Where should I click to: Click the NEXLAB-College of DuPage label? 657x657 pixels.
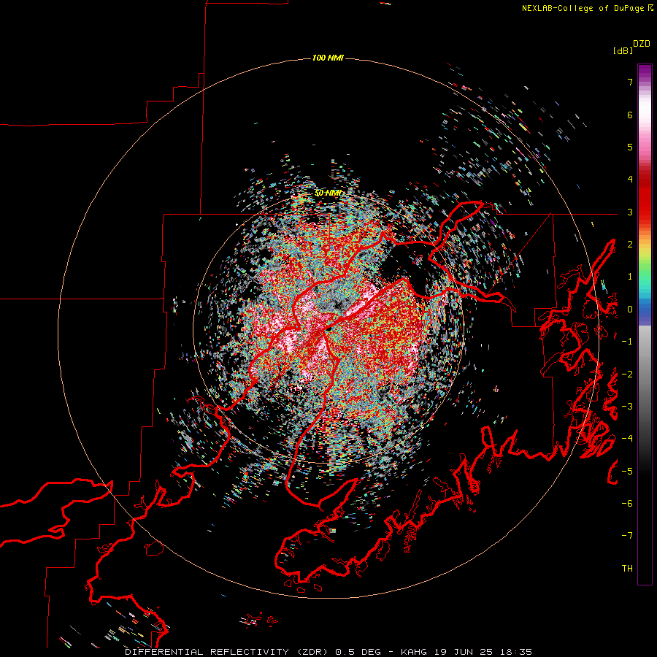click(587, 8)
